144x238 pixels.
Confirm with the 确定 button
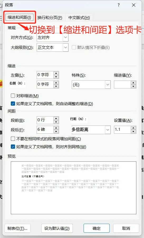click(97, 228)
